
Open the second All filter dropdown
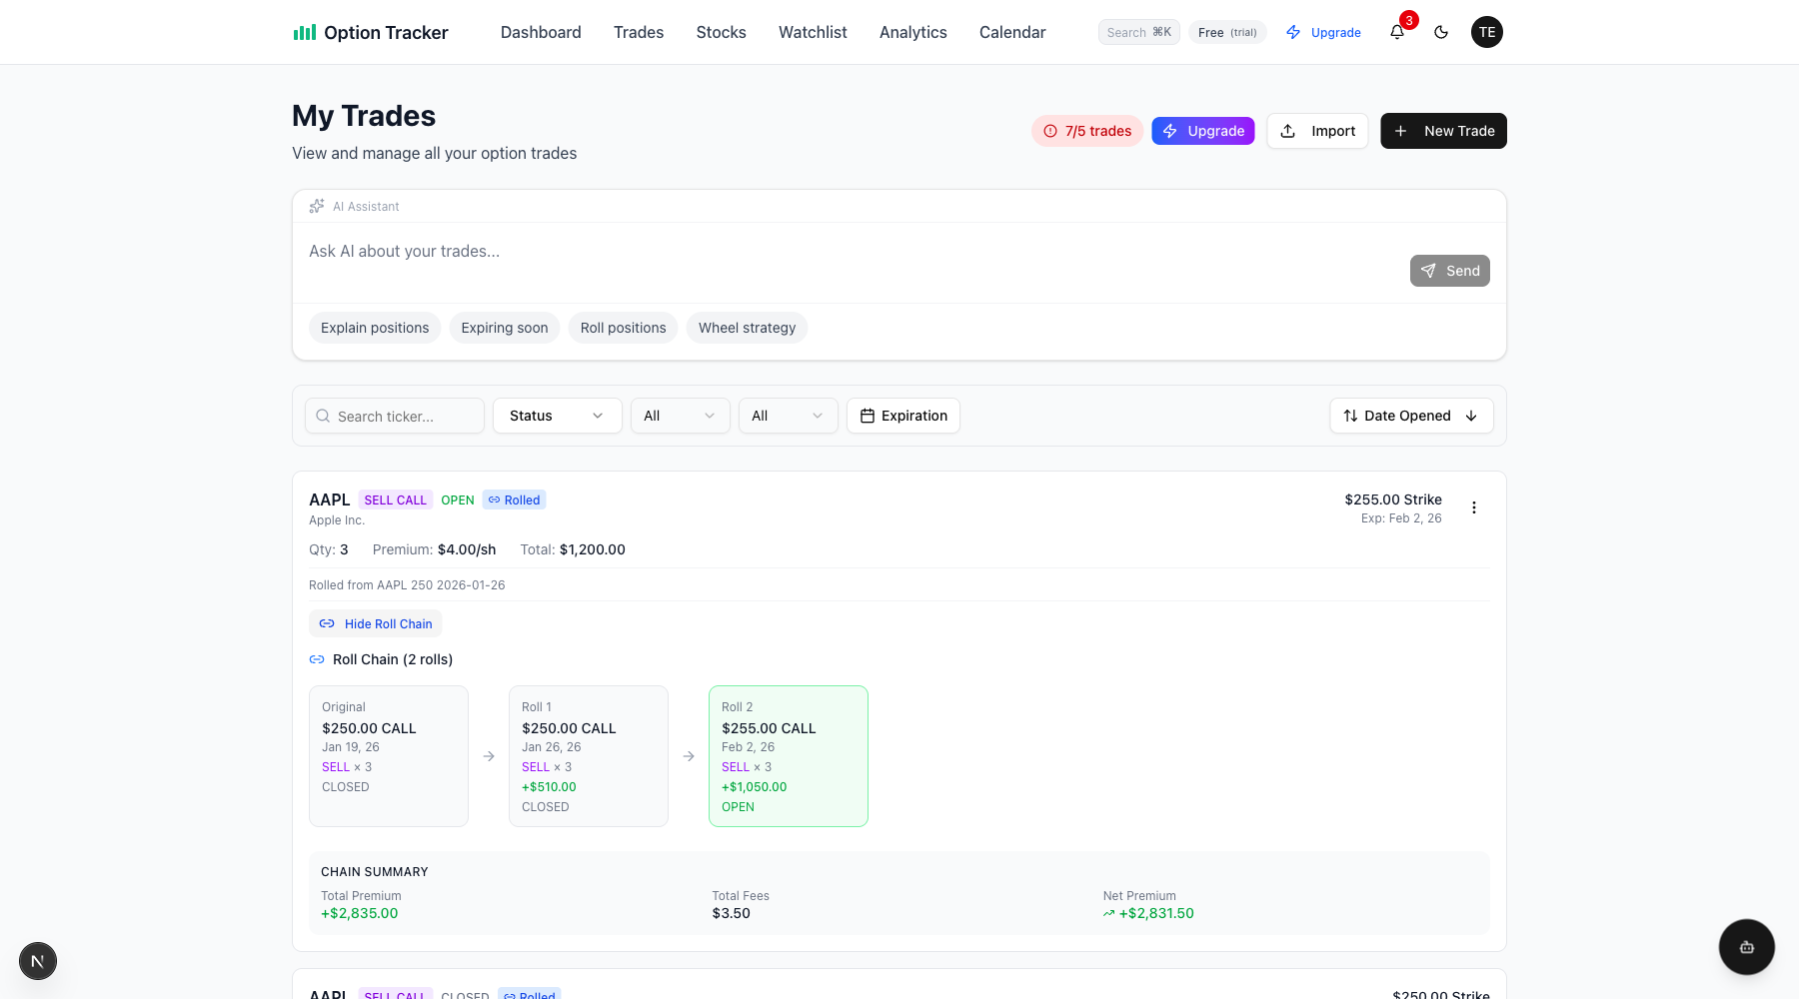coord(788,416)
